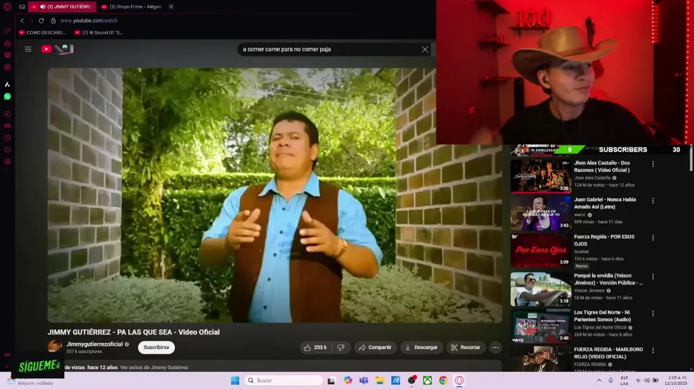Image resolution: width=694 pixels, height=389 pixels.
Task: Open a new browser tab with plus
Action: click(171, 7)
